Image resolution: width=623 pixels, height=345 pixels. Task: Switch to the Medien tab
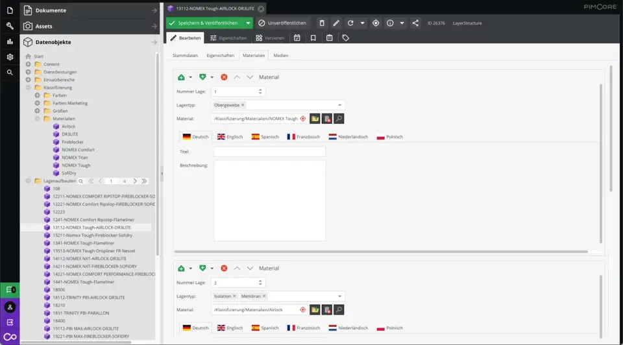click(x=280, y=56)
